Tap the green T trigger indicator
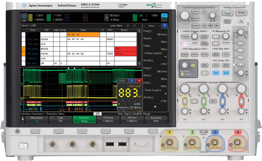 [x=135, y=17]
